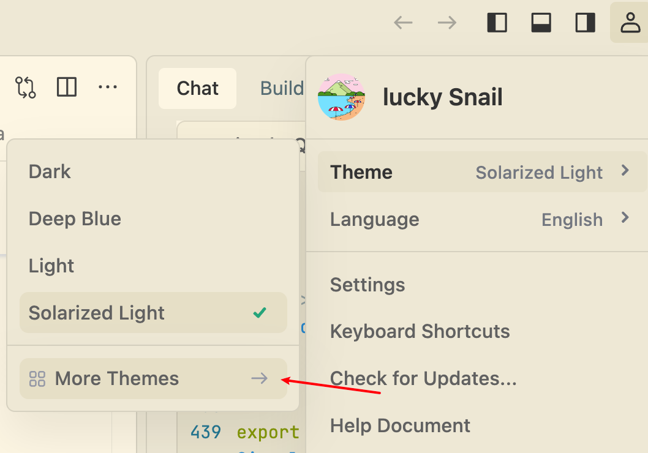Click the back navigation arrow
Image resolution: width=648 pixels, height=453 pixels.
(403, 23)
